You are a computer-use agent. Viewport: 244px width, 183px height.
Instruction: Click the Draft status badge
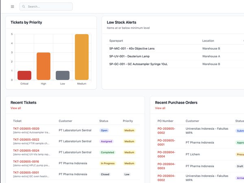[x=240, y=166]
